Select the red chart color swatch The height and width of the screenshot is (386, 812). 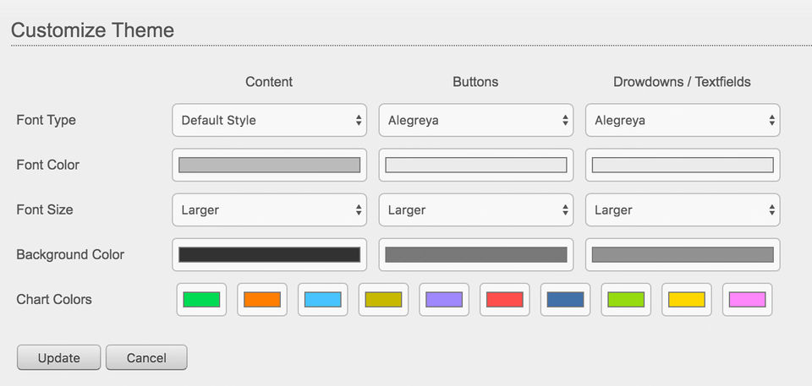pyautogui.click(x=505, y=299)
